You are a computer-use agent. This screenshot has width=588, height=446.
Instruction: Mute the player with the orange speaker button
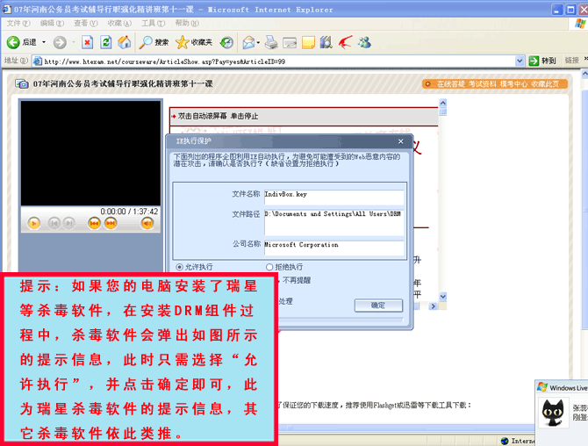pos(147,223)
